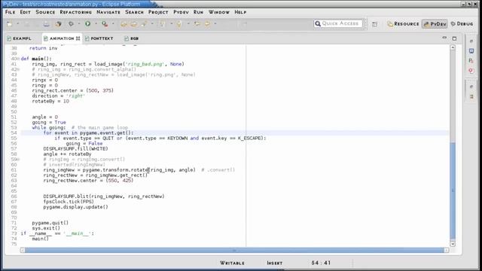
Task: Click the outline view icon in right sidebar
Action: 471,96
